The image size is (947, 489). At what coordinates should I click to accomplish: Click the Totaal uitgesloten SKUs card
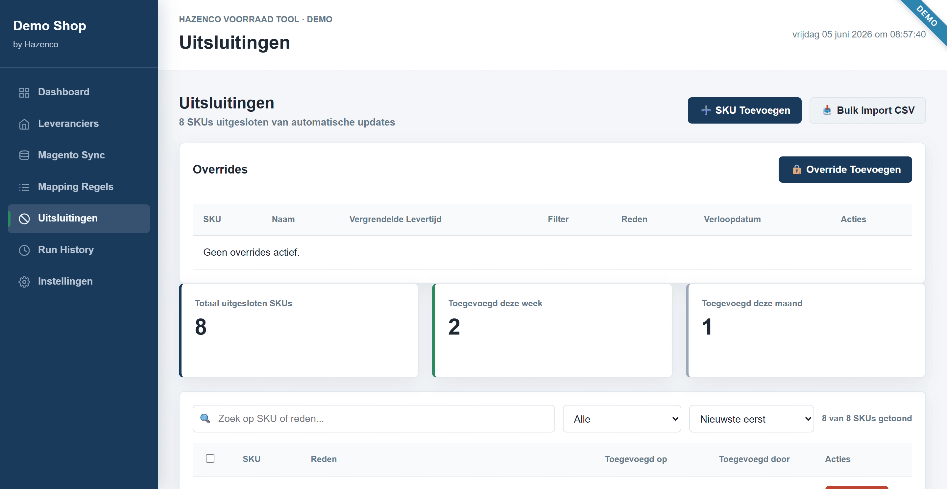(299, 330)
